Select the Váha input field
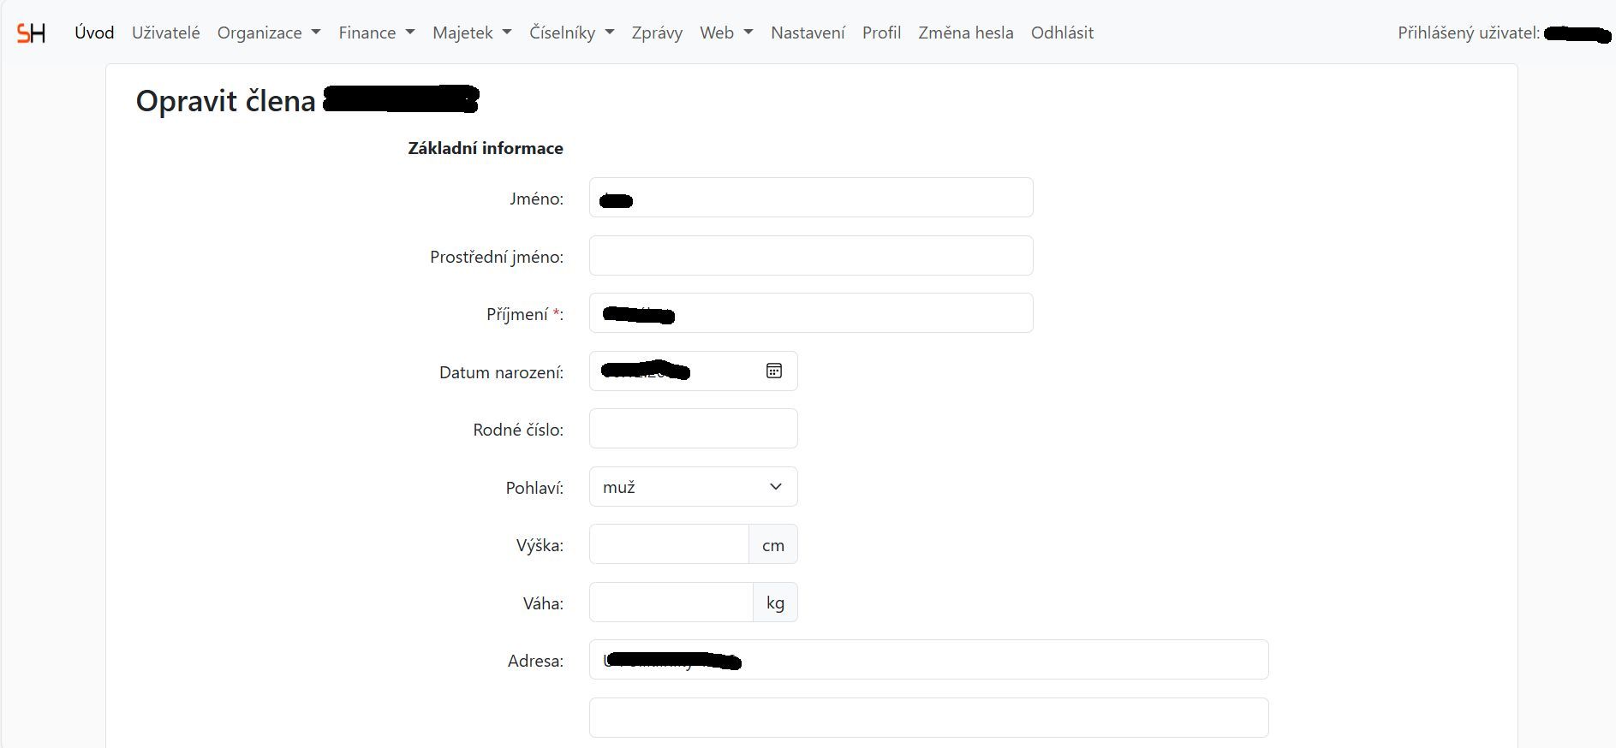This screenshot has width=1616, height=748. [671, 603]
